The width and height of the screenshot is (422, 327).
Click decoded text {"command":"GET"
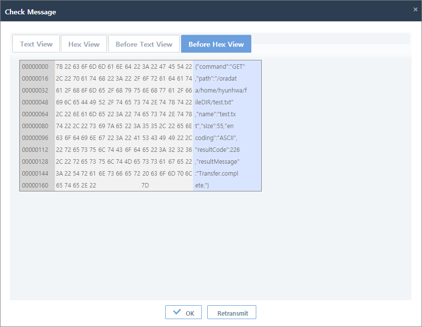[220, 66]
